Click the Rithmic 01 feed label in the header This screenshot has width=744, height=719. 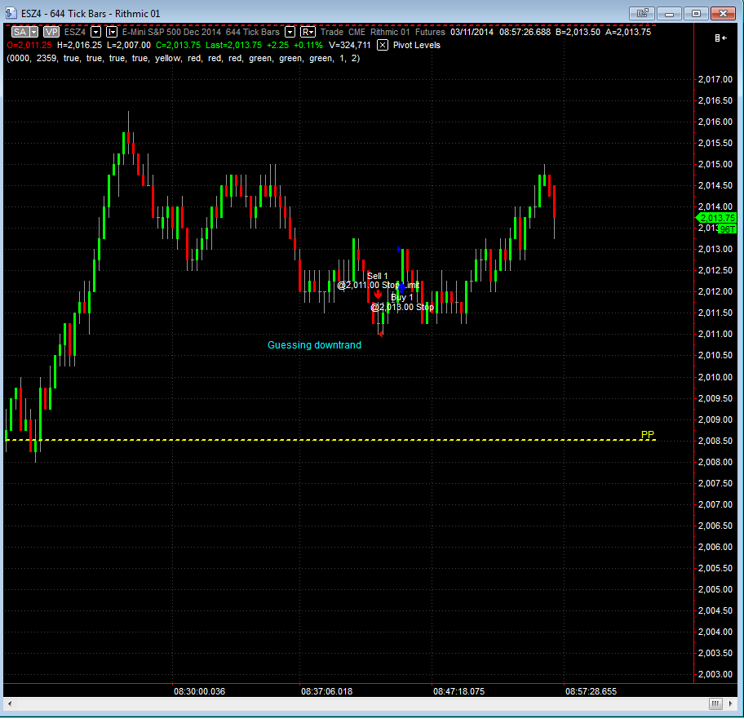tap(390, 32)
